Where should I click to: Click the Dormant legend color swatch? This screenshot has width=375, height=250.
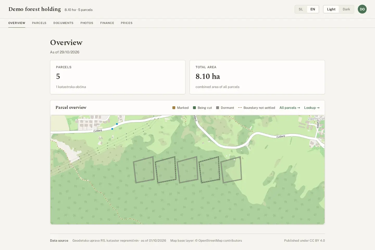pos(217,108)
